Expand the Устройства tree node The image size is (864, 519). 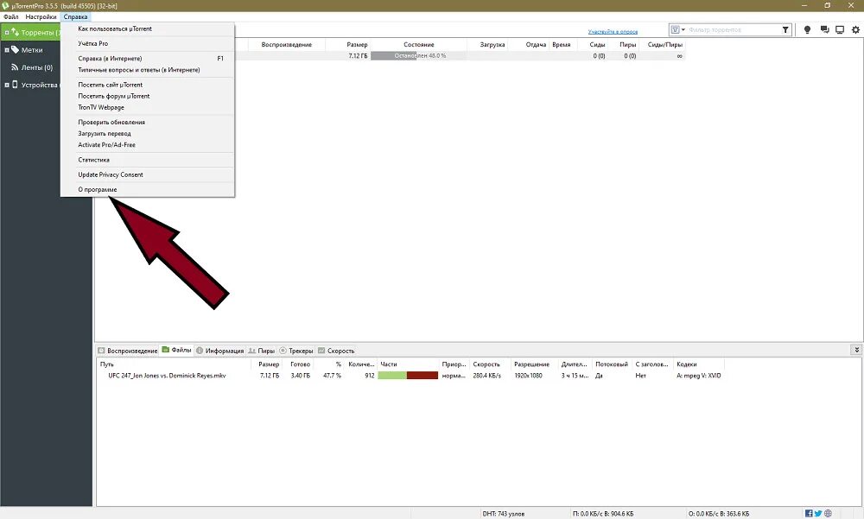[7, 85]
